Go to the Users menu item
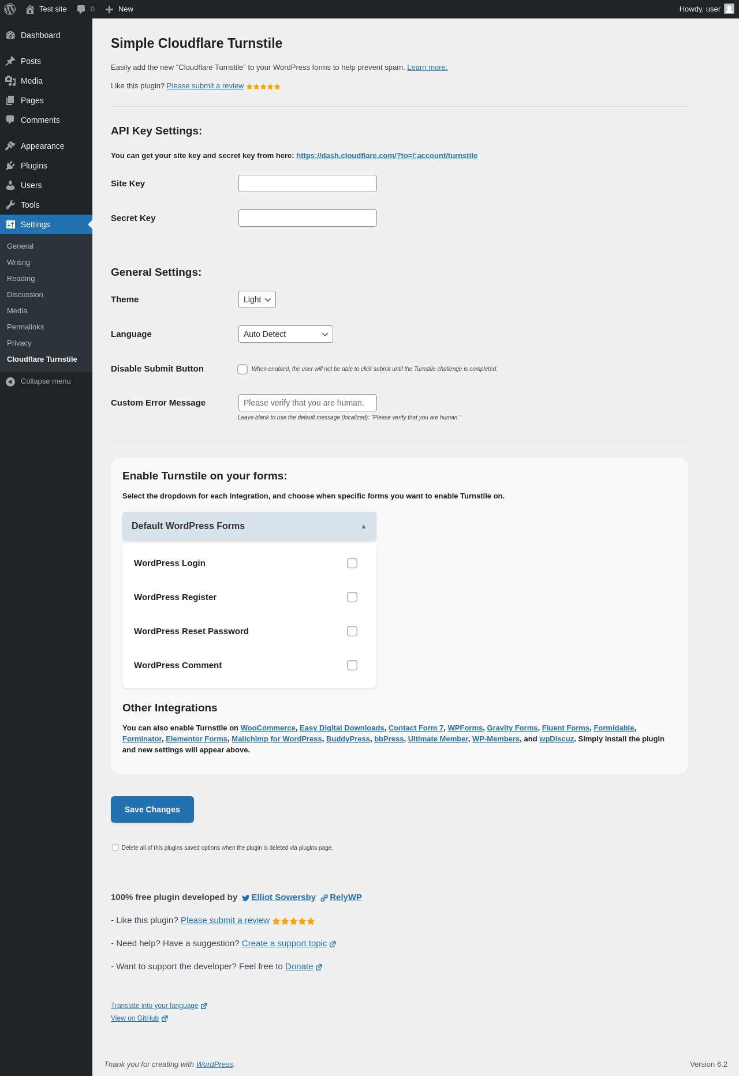This screenshot has width=739, height=1076. pos(31,185)
